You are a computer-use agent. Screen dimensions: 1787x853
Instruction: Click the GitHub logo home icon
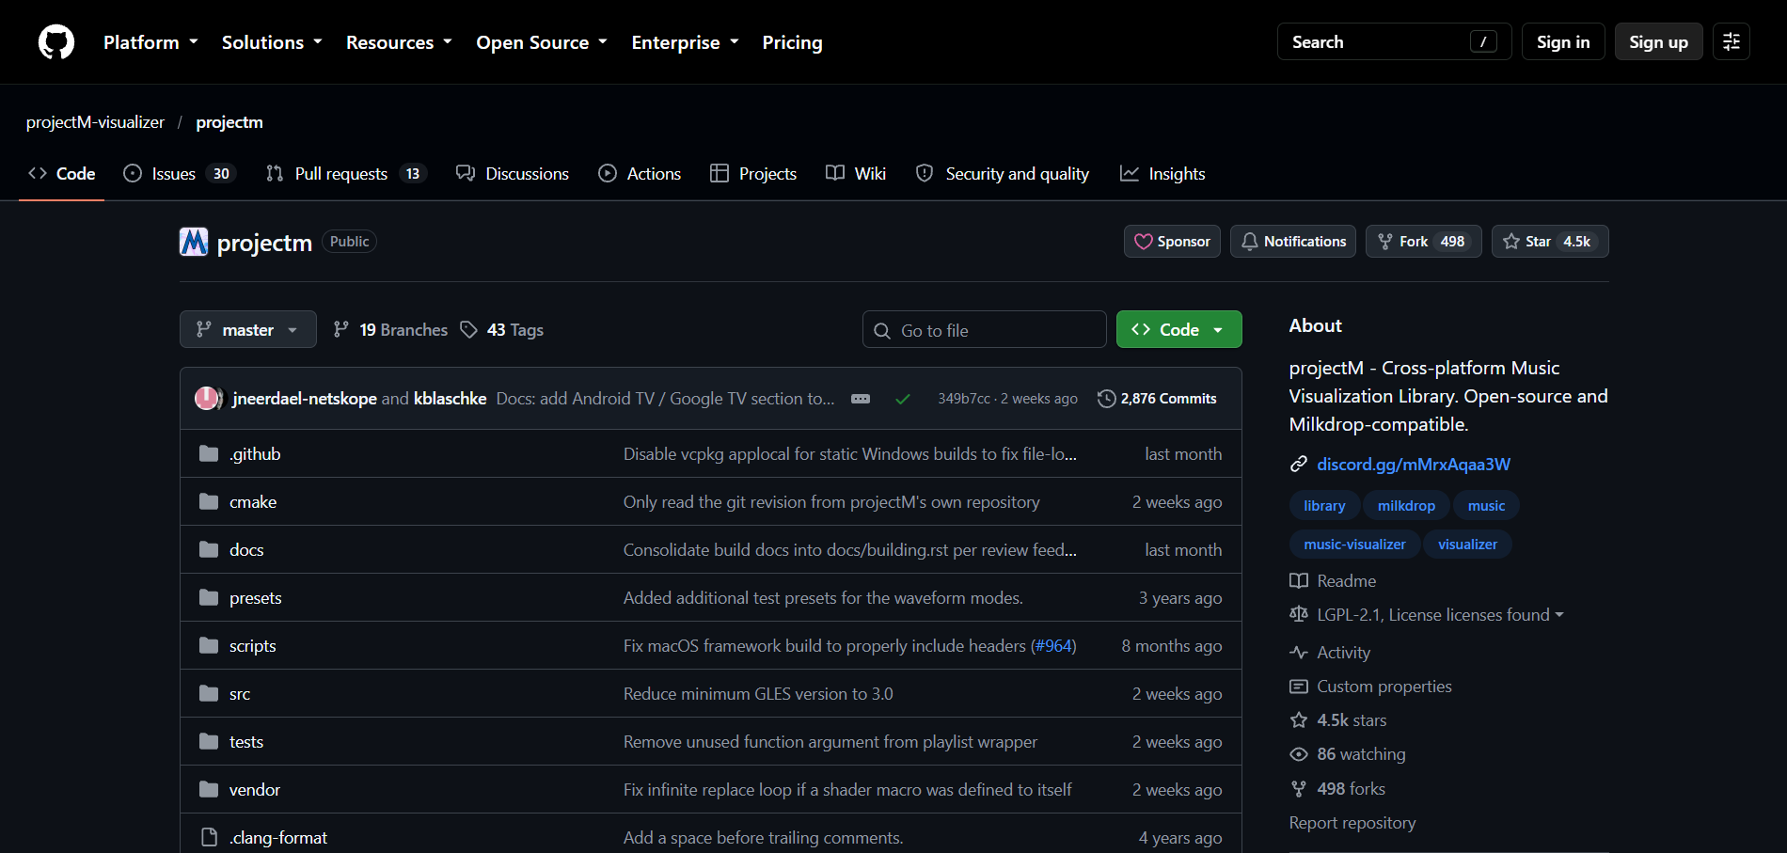pyautogui.click(x=56, y=42)
